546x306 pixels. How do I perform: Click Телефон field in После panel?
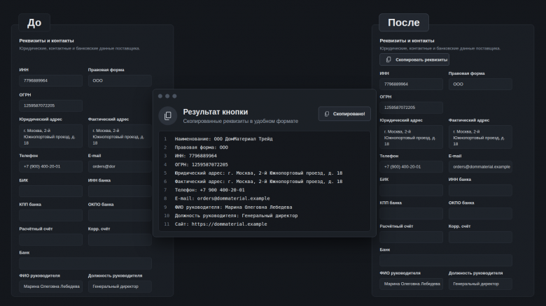411,166
